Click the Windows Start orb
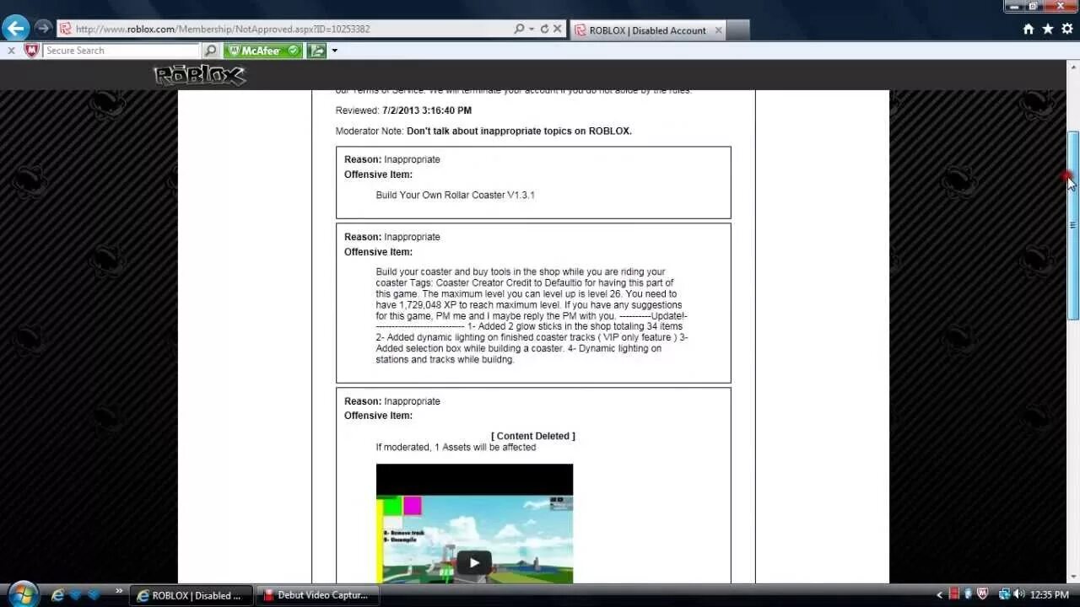Image resolution: width=1080 pixels, height=607 pixels. point(23,594)
